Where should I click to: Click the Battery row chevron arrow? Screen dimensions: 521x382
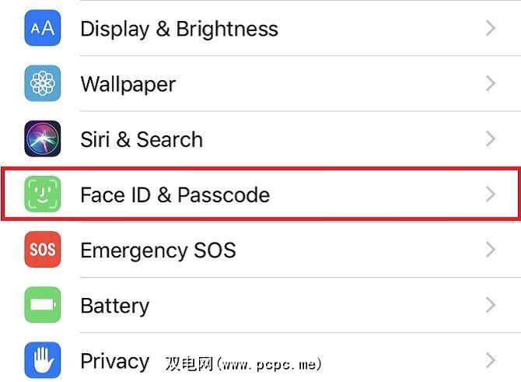pyautogui.click(x=490, y=305)
